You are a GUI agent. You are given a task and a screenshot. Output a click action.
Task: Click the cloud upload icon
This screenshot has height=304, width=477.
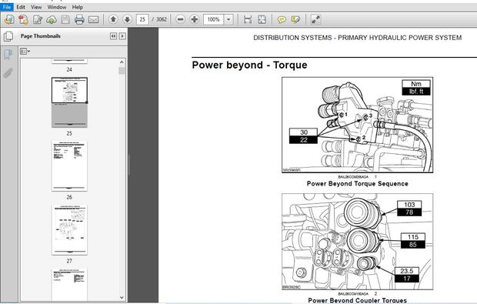[x=52, y=20]
